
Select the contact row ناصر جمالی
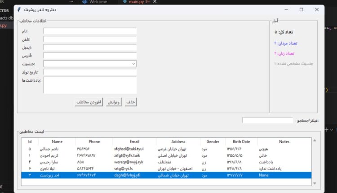(x=166, y=149)
